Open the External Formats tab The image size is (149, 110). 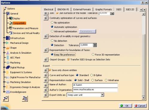pos(82,10)
